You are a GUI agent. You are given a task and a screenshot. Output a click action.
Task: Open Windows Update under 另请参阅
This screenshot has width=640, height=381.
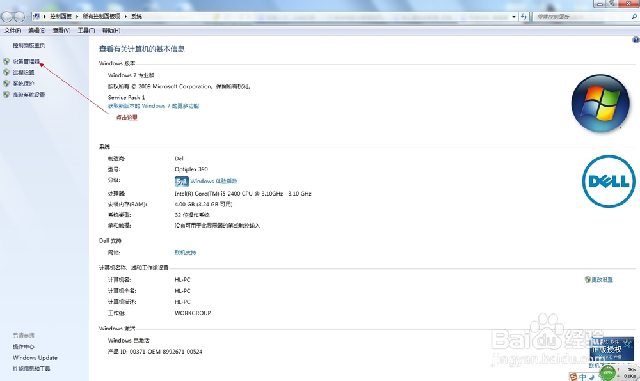[35, 358]
